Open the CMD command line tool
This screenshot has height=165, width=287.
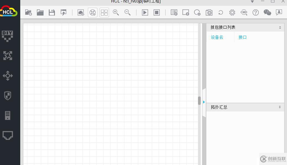tap(244, 12)
